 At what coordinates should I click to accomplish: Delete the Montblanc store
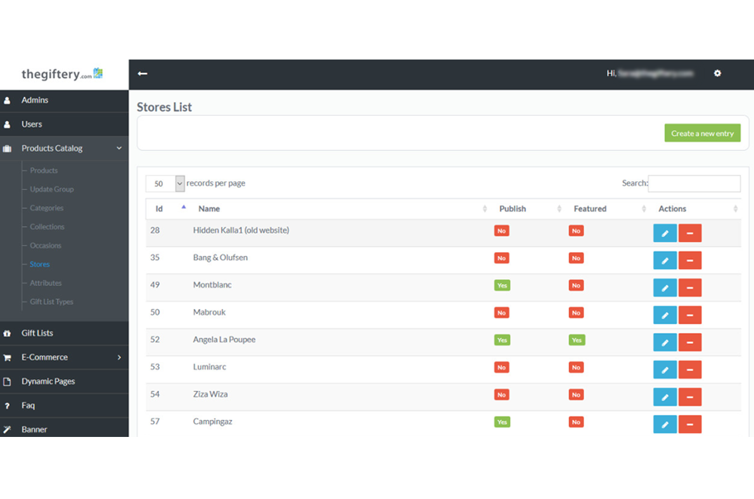690,288
